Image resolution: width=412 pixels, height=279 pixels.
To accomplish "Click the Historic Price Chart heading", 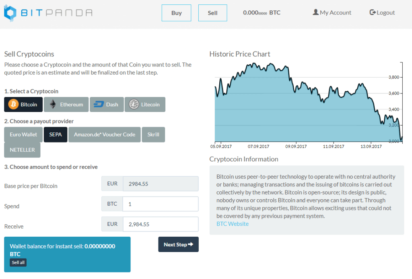I will 240,54.
